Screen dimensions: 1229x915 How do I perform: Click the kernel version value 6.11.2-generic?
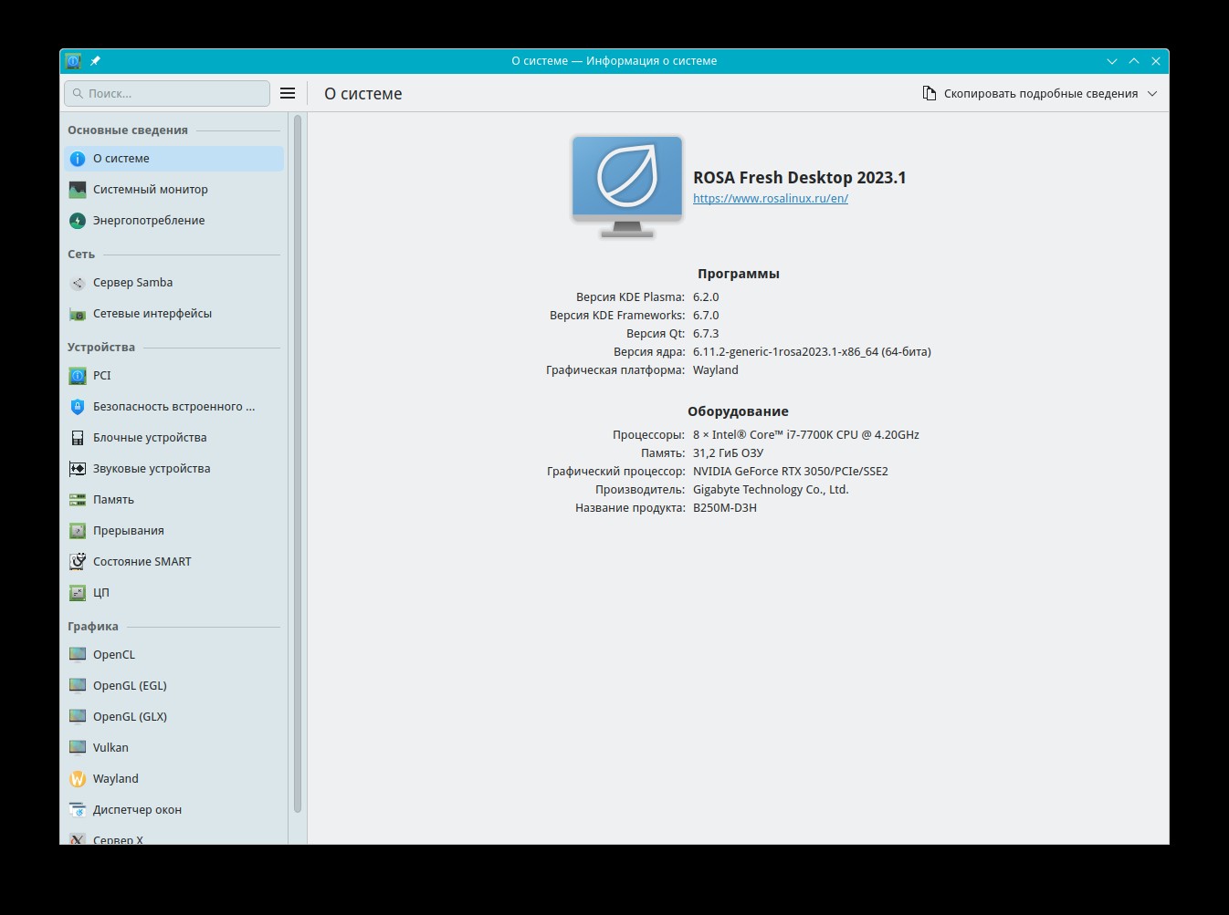pos(812,352)
